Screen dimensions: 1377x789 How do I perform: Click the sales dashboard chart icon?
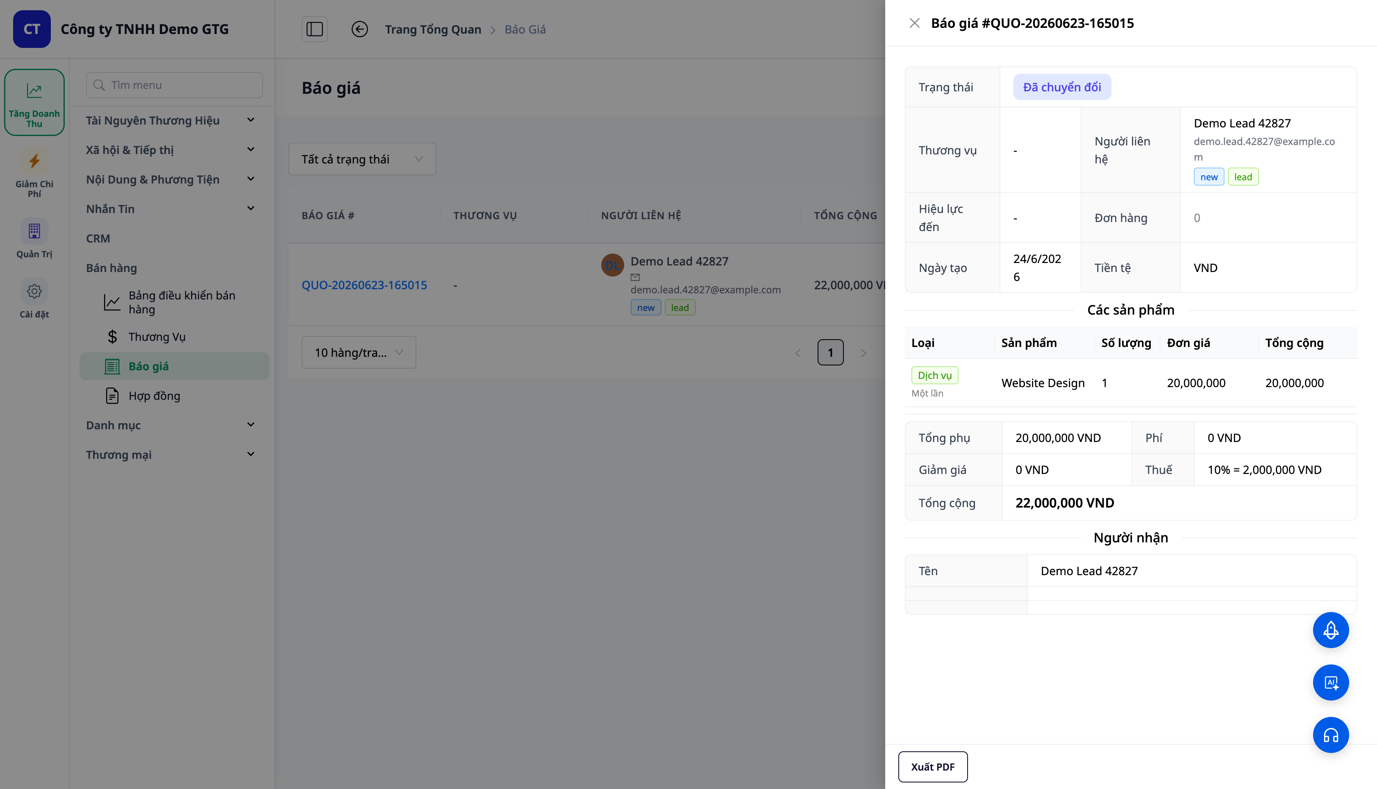112,302
